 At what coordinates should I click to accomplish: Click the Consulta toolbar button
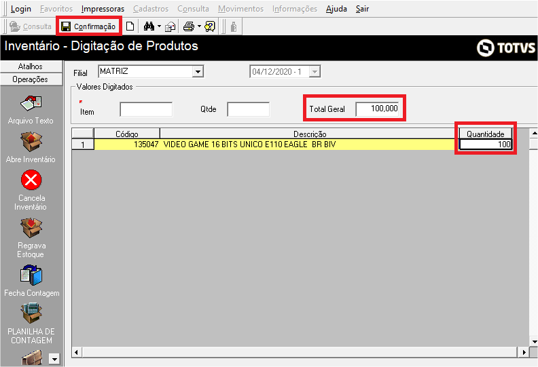tap(30, 26)
